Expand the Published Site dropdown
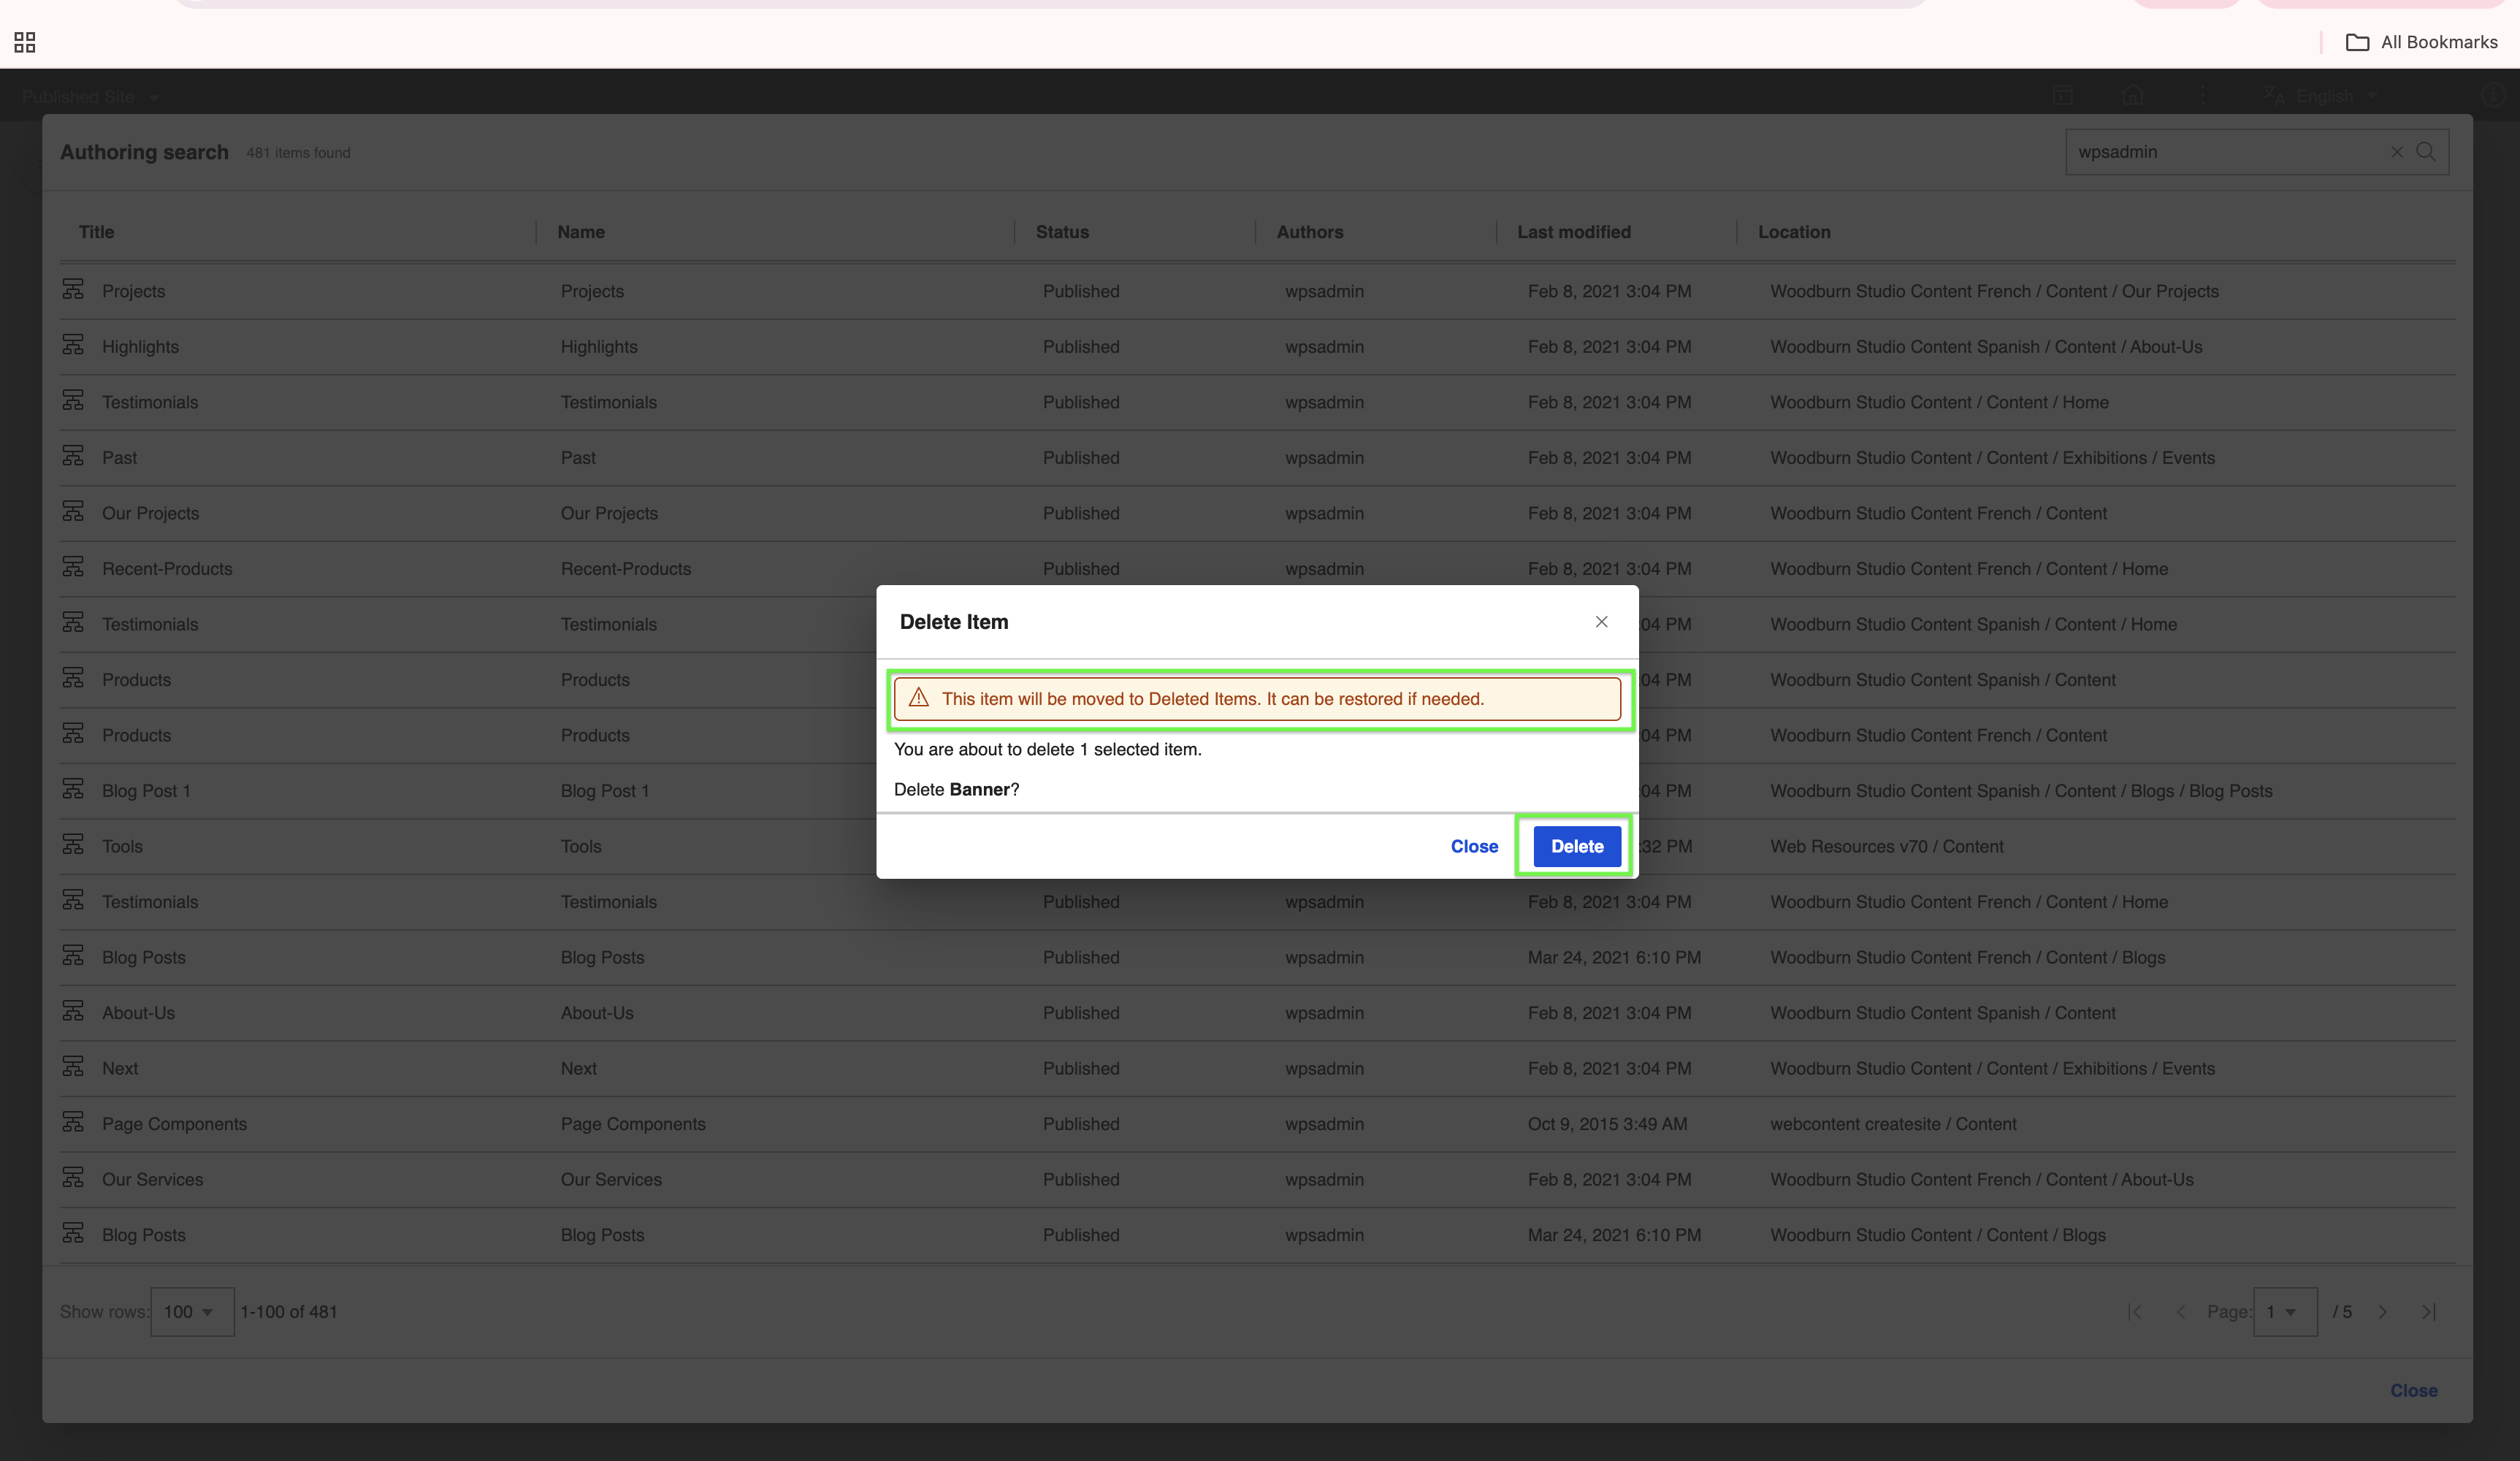 tap(90, 97)
